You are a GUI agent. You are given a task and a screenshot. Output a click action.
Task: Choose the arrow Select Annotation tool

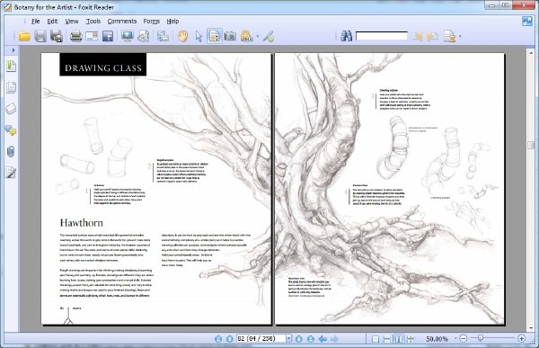tap(199, 37)
